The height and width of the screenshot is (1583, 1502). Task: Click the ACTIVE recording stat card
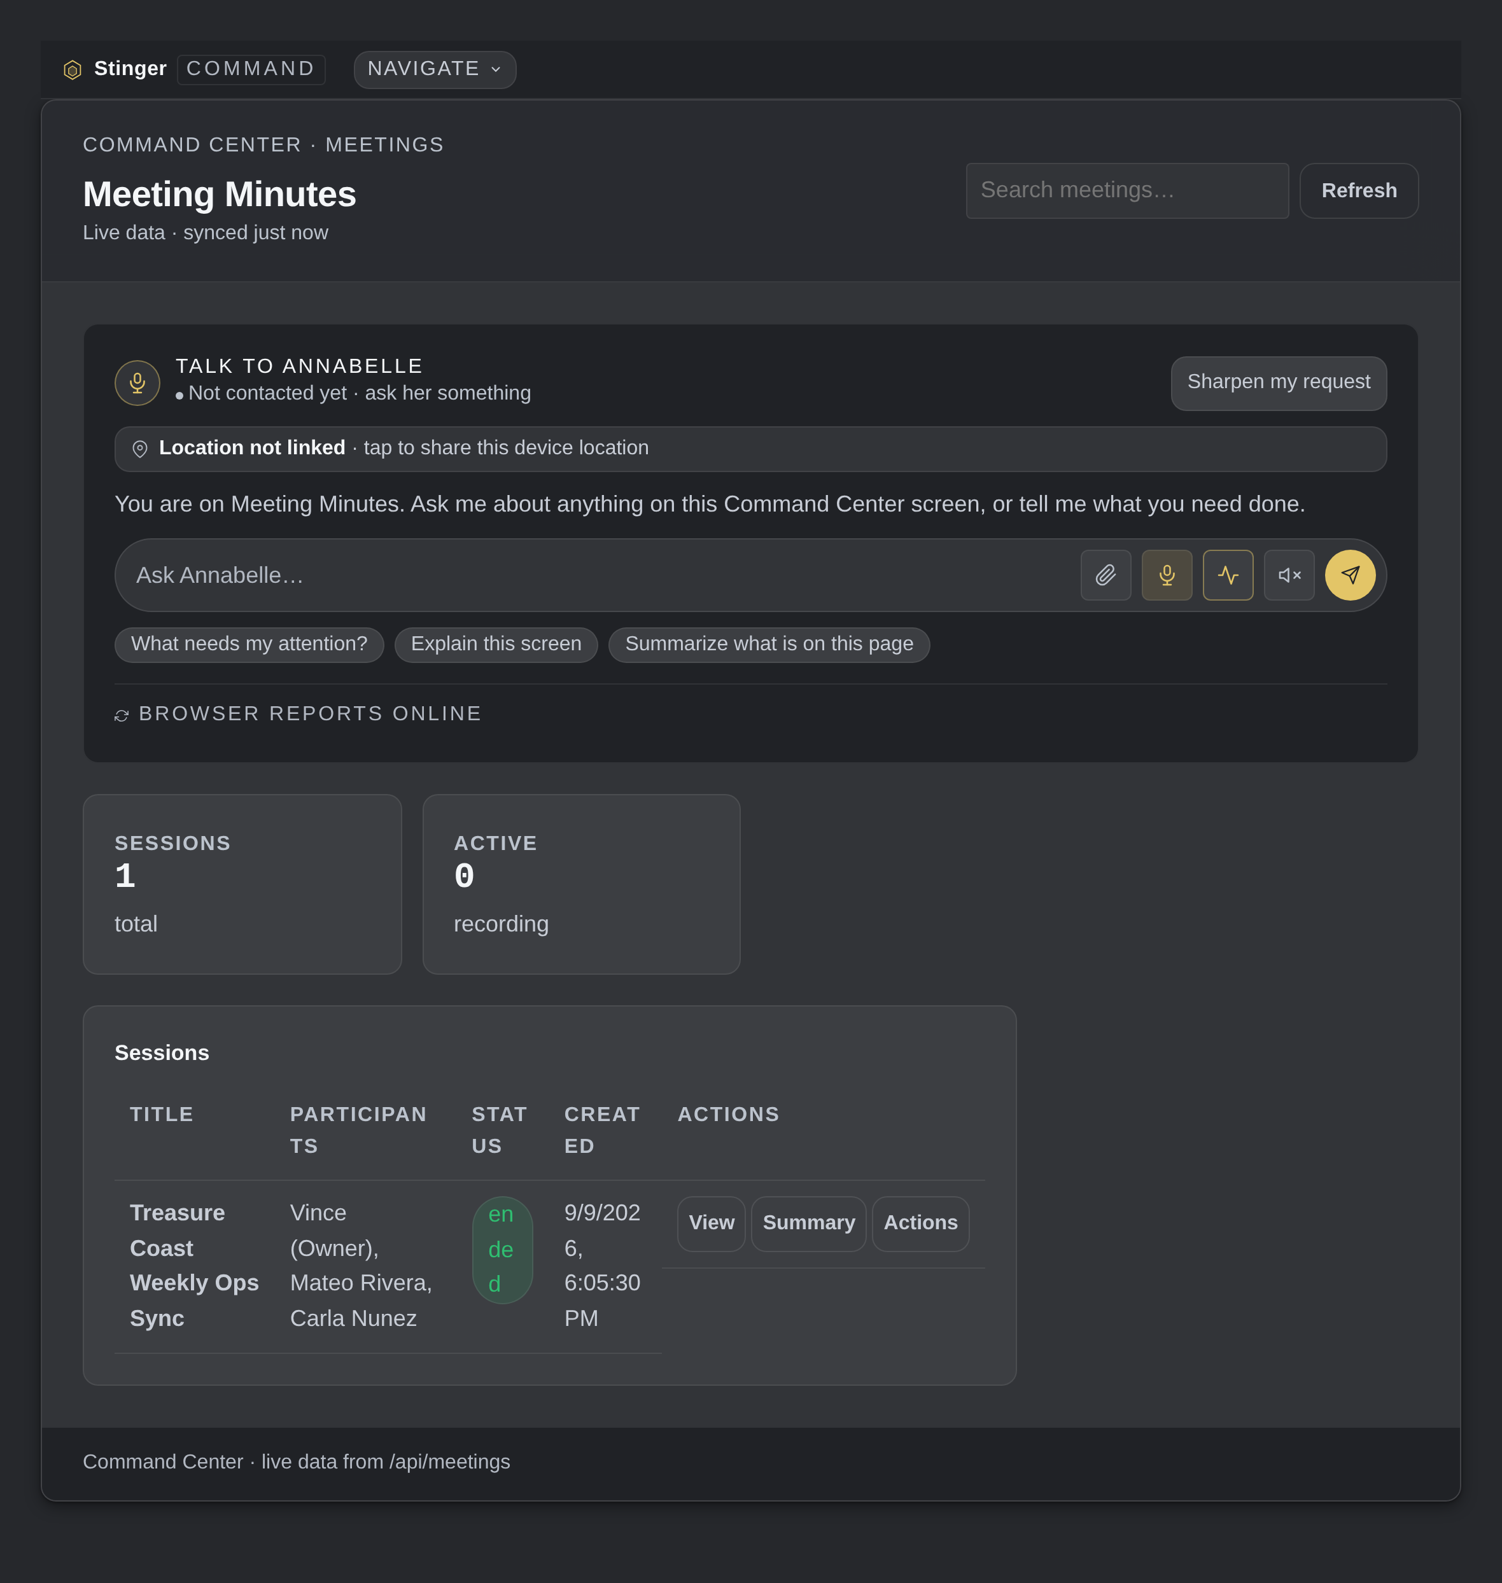point(581,884)
